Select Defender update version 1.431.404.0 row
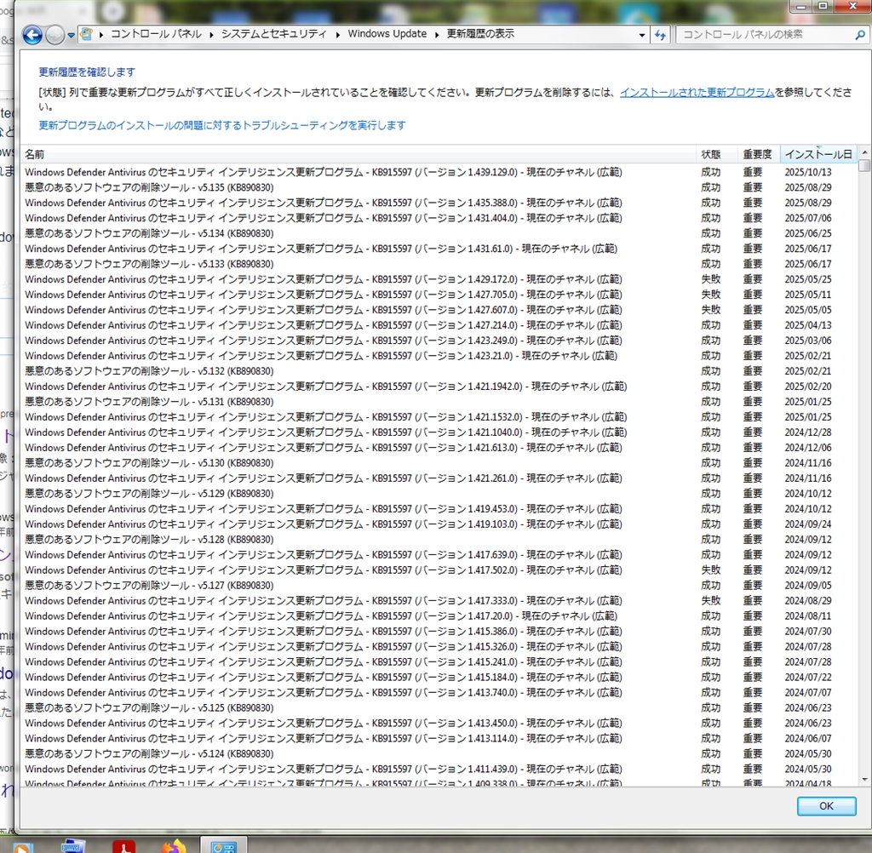 439,218
